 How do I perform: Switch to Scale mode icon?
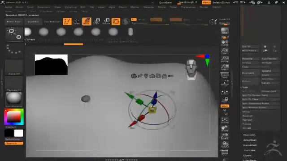click(x=96, y=21)
